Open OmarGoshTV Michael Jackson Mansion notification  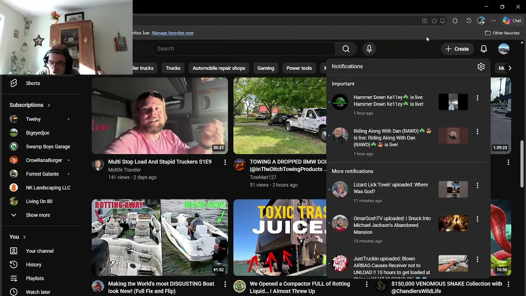click(408, 229)
